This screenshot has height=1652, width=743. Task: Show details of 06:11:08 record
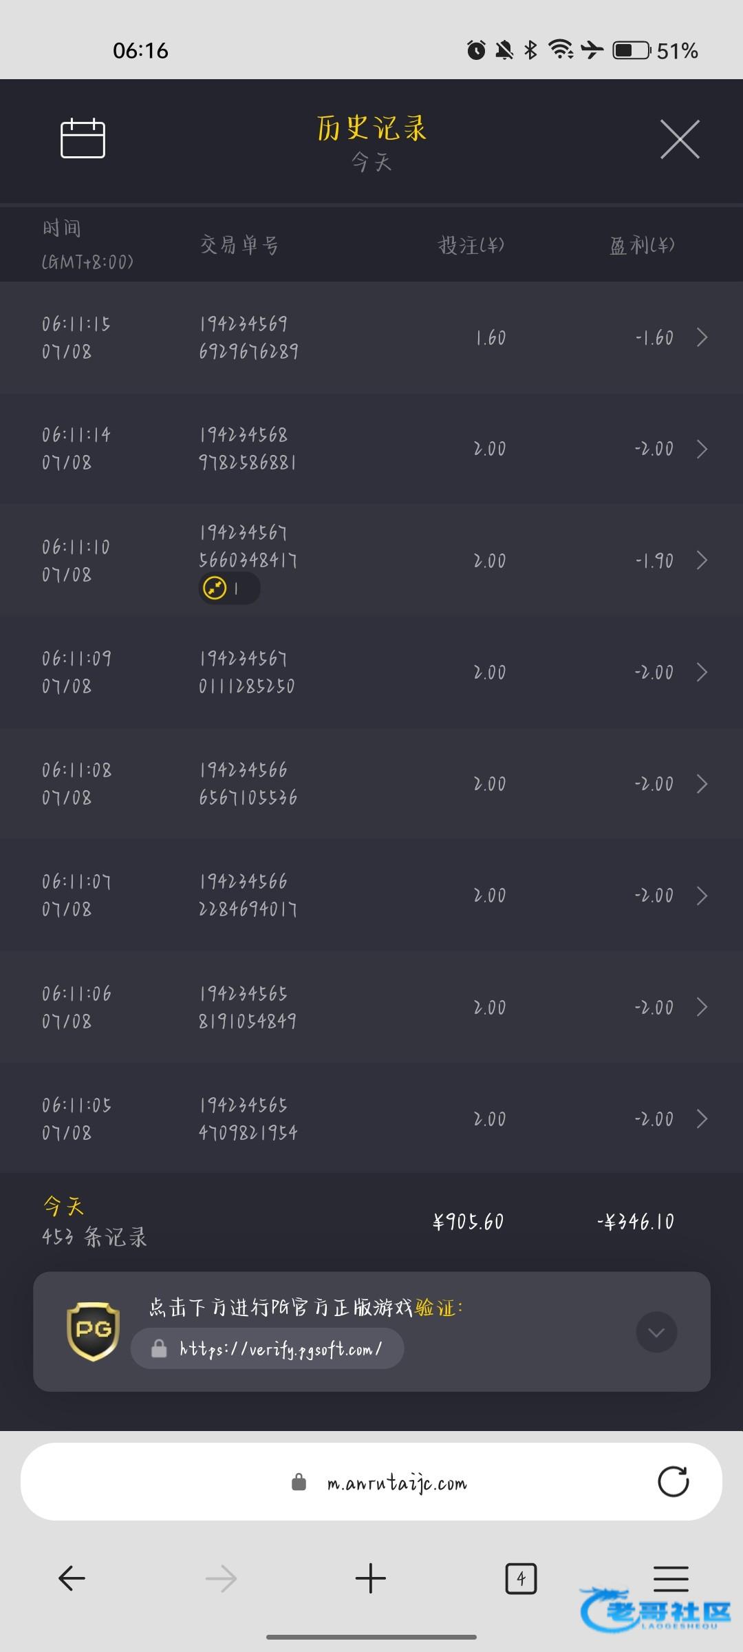(x=702, y=783)
